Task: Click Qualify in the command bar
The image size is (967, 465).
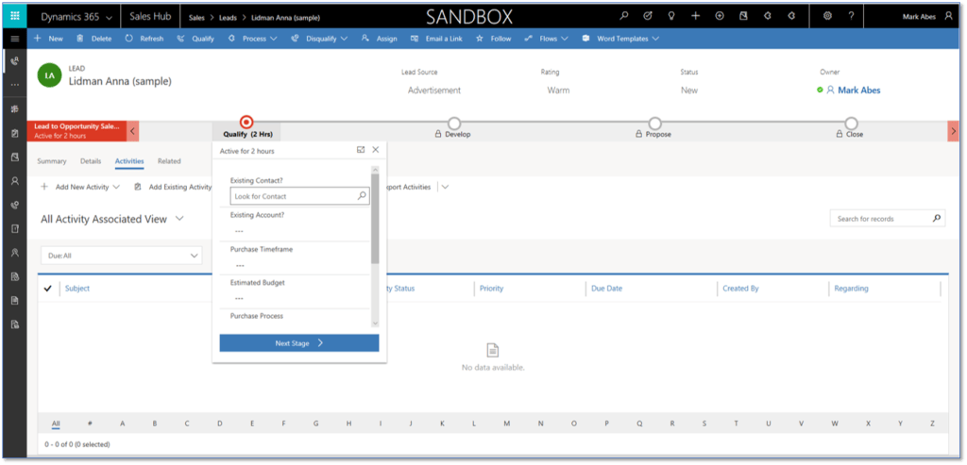Action: [x=195, y=38]
